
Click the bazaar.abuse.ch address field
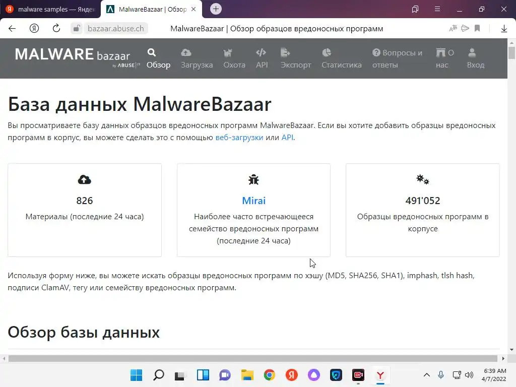[x=115, y=29]
